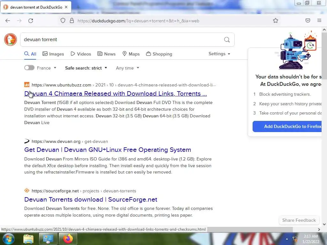Click Add DuckDuckGo to Firefox button
Screen dimensions: 327x245
(287, 126)
